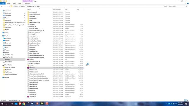
Task: Select the steam_api64.cdx file
Action: [x=34, y=82]
